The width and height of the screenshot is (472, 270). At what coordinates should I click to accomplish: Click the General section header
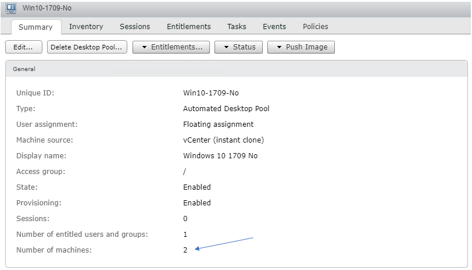[24, 69]
